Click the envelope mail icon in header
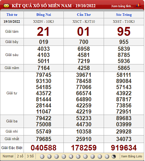Viewport: 145px width, 161px height. click(6, 6)
